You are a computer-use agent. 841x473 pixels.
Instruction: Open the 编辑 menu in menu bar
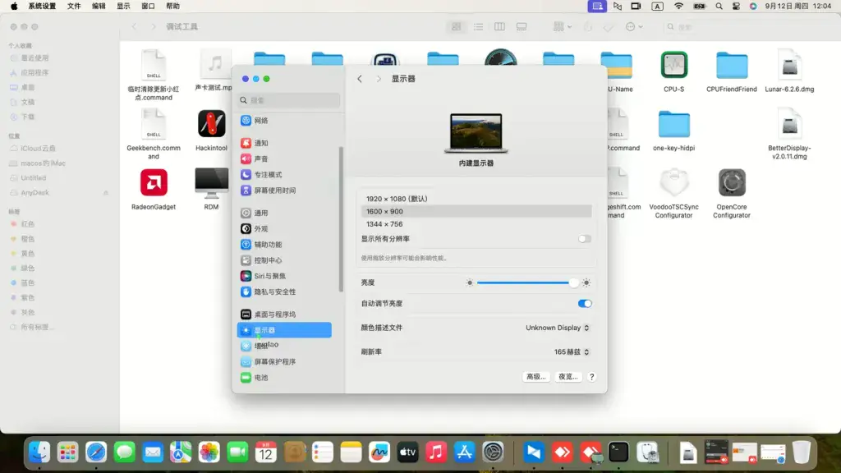pos(99,6)
